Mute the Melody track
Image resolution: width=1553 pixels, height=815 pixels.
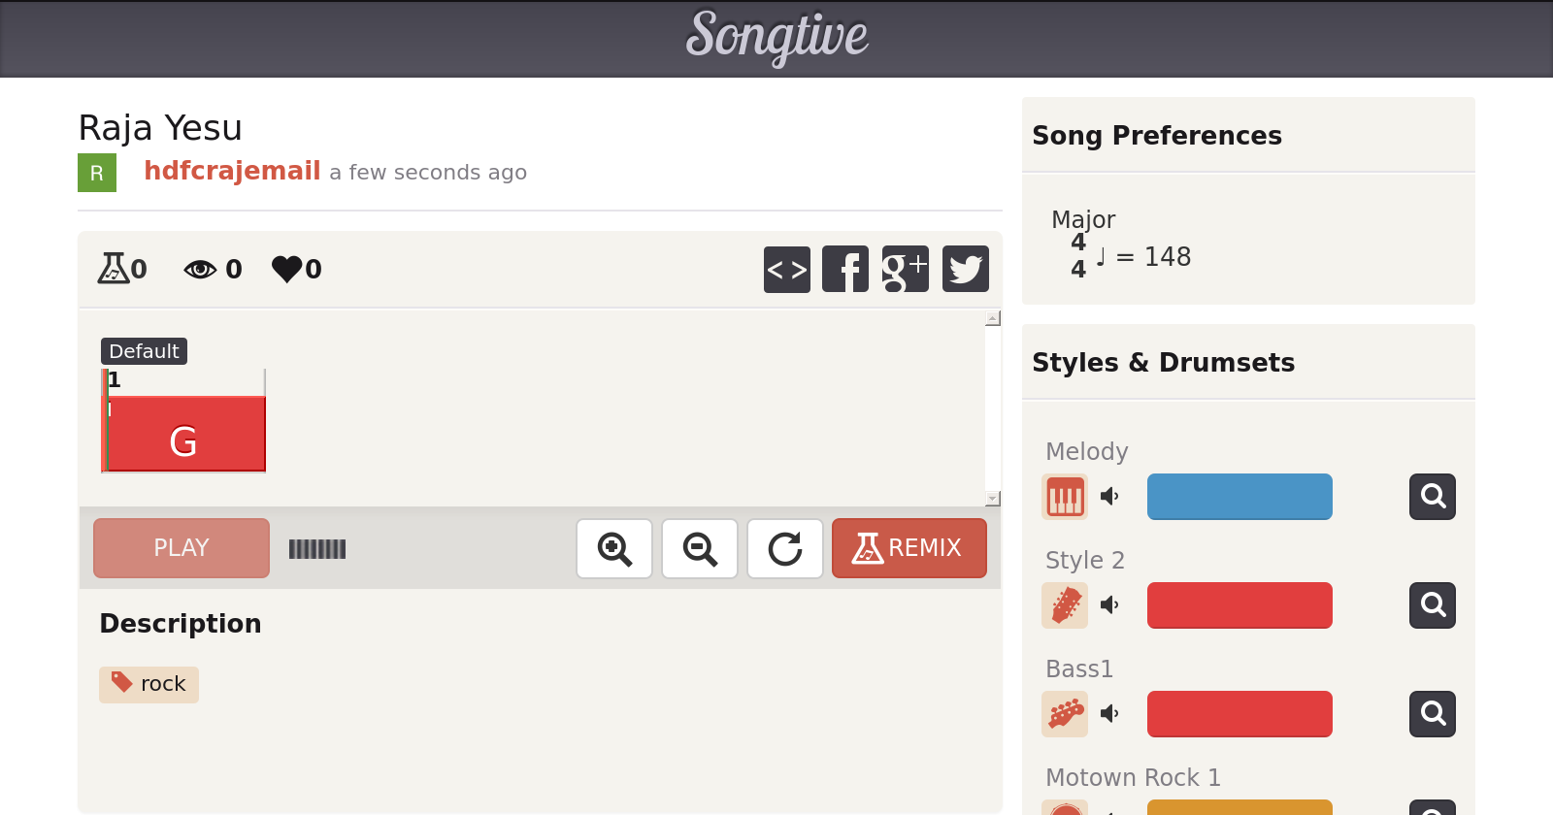[1109, 497]
